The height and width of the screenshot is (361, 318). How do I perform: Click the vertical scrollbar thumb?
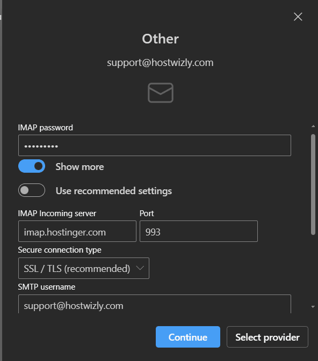(x=313, y=185)
